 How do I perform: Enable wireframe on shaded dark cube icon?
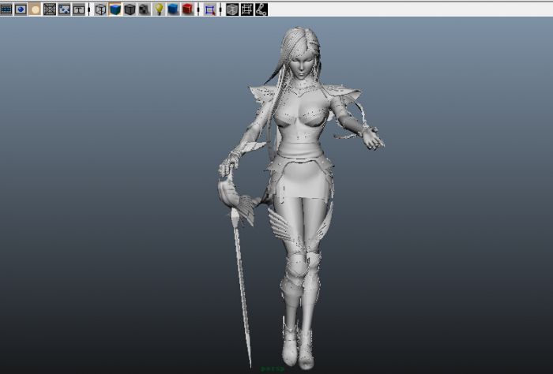[130, 9]
